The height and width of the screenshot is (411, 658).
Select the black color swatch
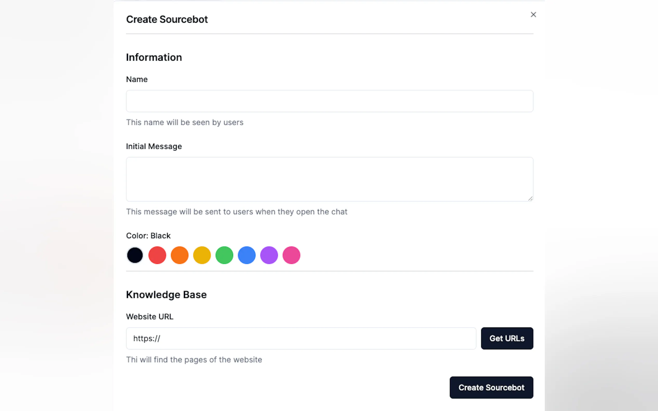[x=135, y=255]
